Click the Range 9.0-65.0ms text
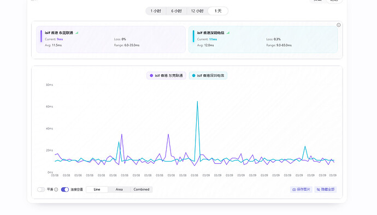 pyautogui.click(x=279, y=45)
